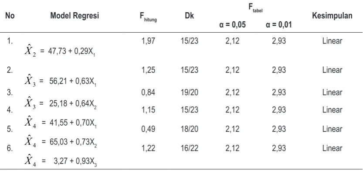Viewport: 363px width, 171px height.
Task: Select the 'Kesimpulan' column header
Action: pos(332,16)
